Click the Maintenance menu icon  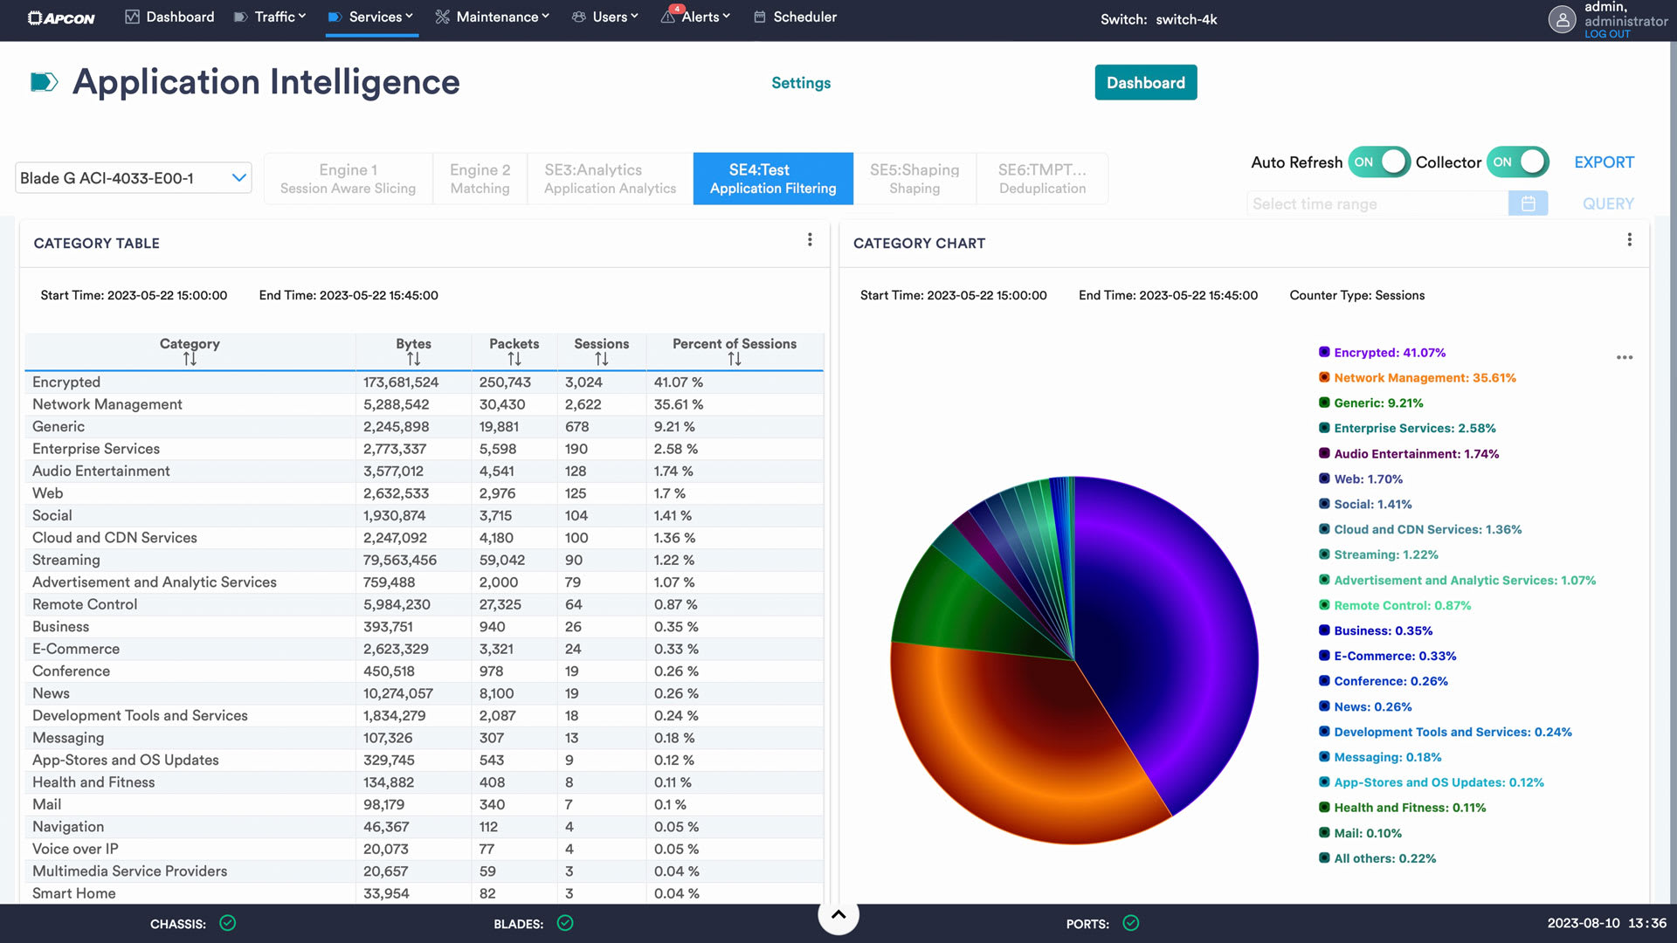tap(442, 16)
